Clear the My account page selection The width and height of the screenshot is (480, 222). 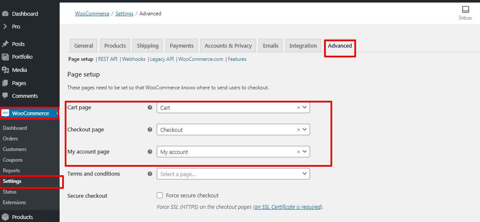pyautogui.click(x=299, y=152)
